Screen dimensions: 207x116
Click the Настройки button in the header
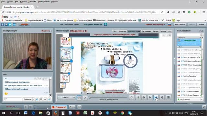click(180, 24)
